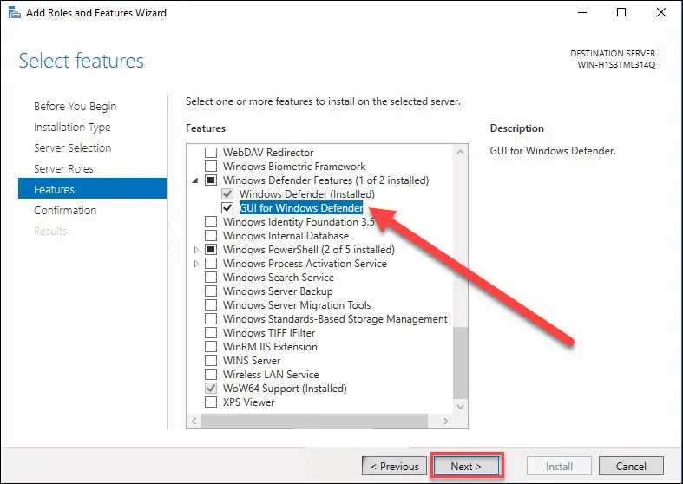Screen dimensions: 683x484
Task: Select 'WoW64 Support (Installed)' row text
Action: [285, 389]
